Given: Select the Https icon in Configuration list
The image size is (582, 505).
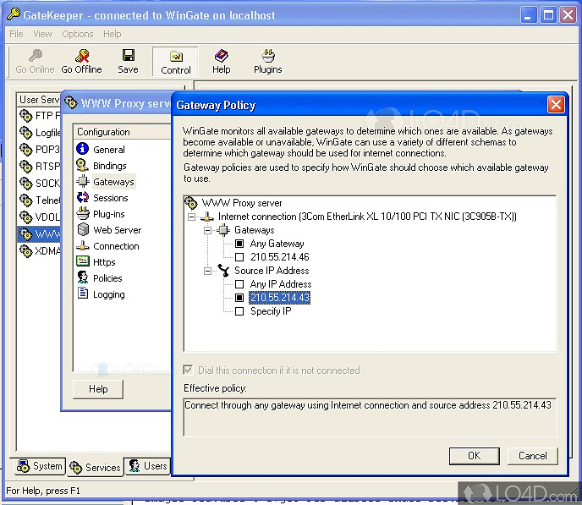Looking at the screenshot, I should pyautogui.click(x=82, y=261).
